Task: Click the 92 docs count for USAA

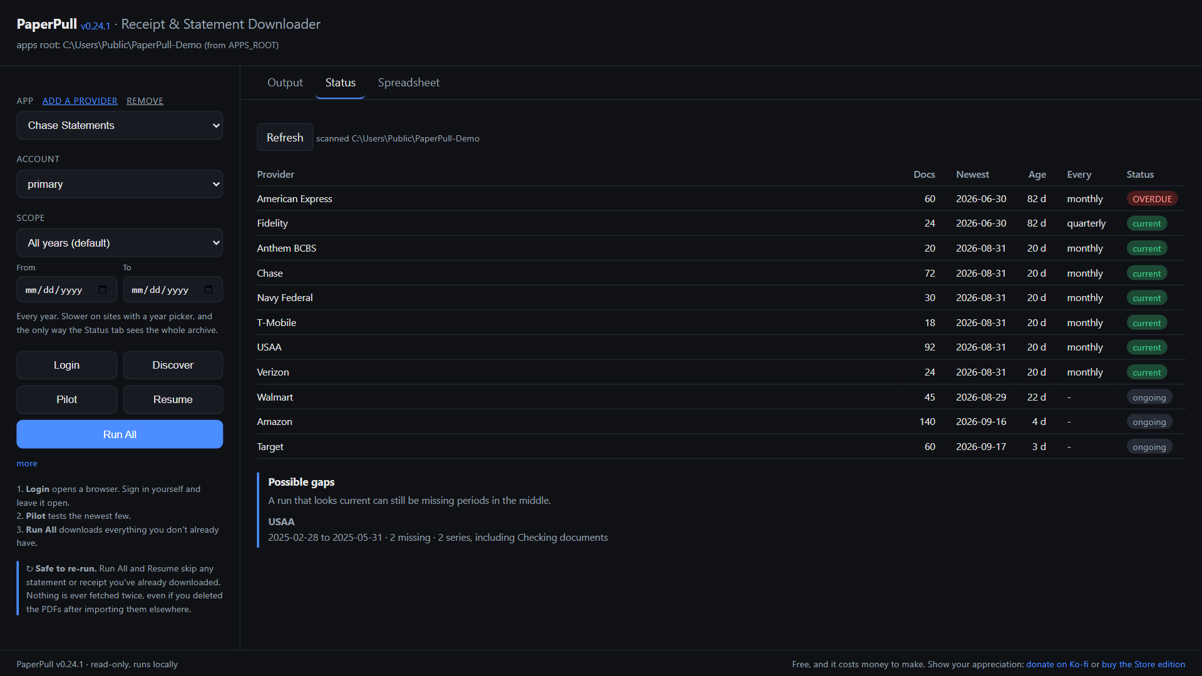Action: click(930, 347)
